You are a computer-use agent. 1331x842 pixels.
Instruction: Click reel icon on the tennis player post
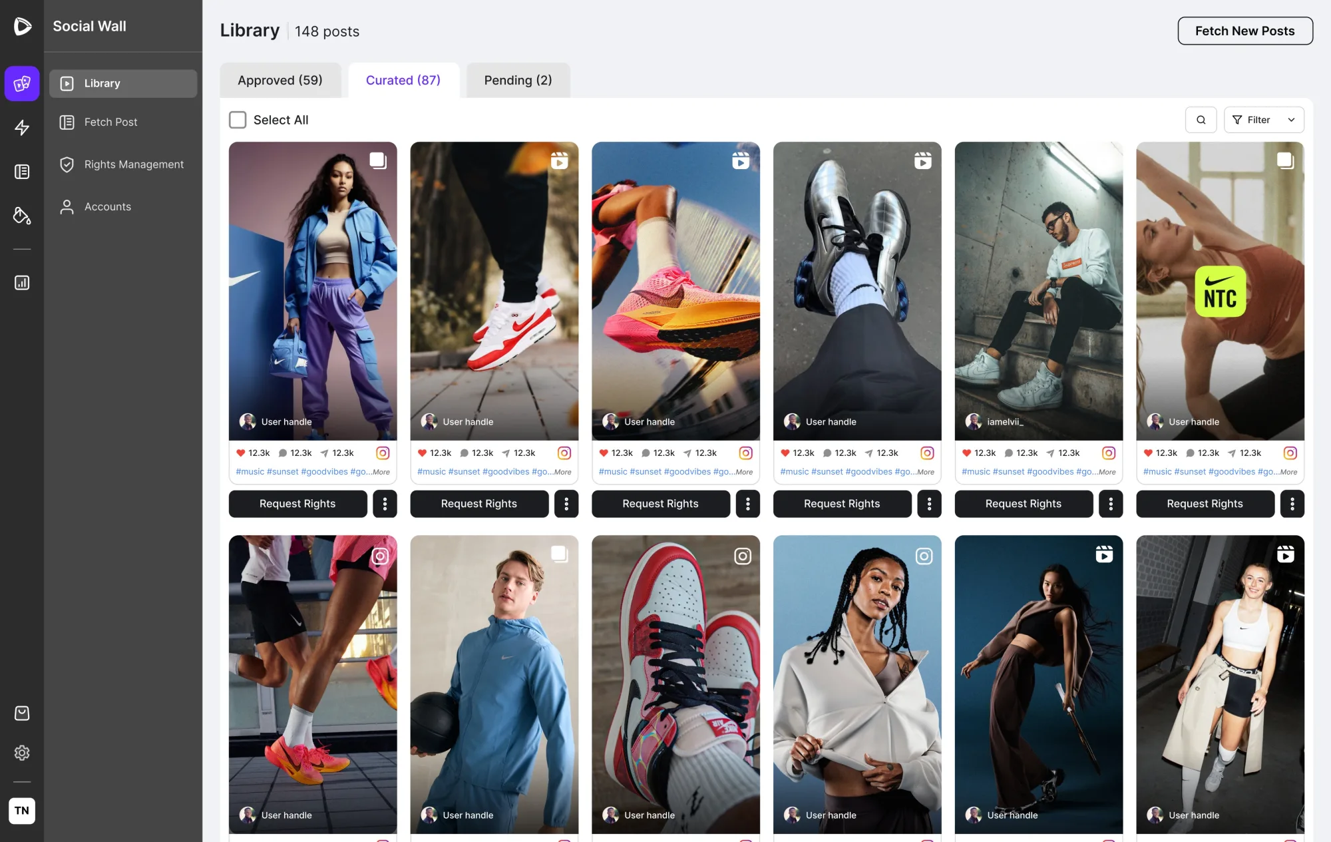[1104, 554]
